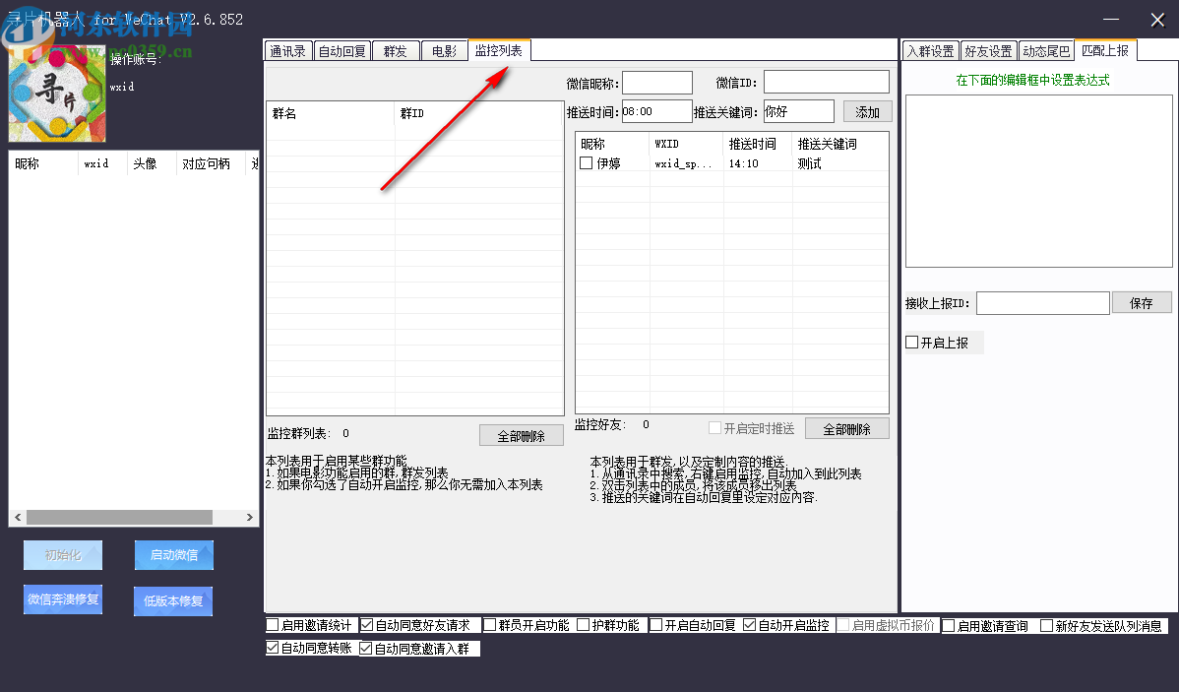This screenshot has height=692, width=1179.
Task: Click the 低版本修复 button
Action: (173, 601)
